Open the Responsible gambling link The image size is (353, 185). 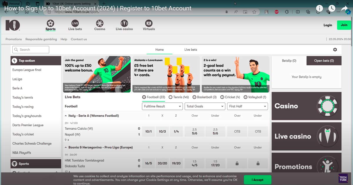41,39
